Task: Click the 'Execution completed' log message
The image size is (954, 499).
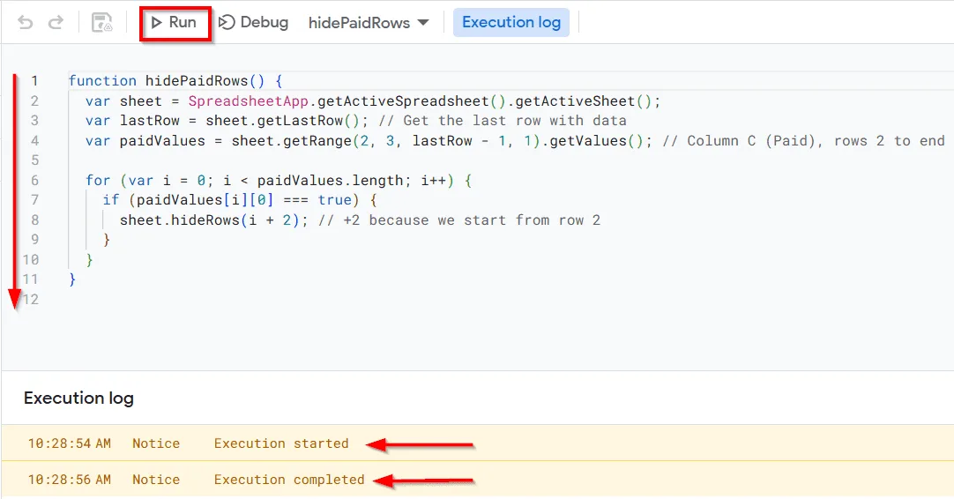Action: 289,480
